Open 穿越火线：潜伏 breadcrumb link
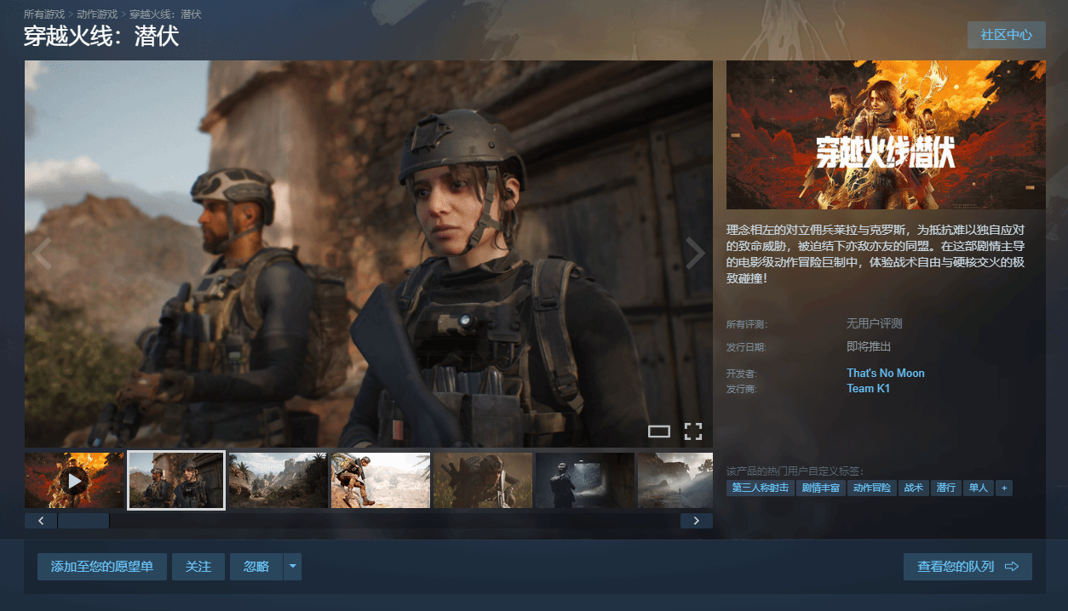The image size is (1068, 611). (165, 14)
